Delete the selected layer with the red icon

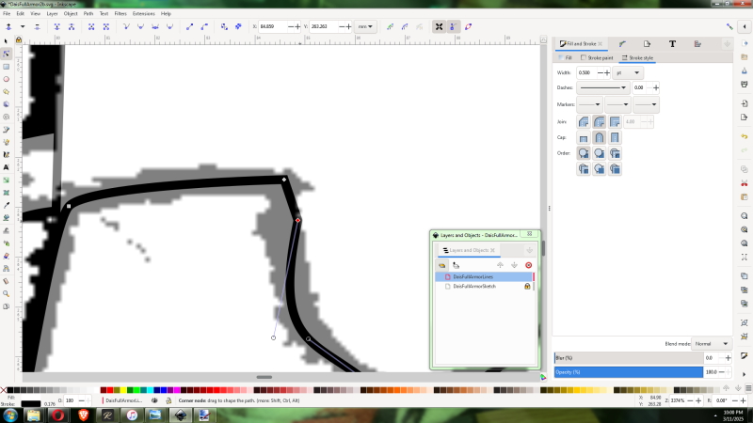click(529, 265)
